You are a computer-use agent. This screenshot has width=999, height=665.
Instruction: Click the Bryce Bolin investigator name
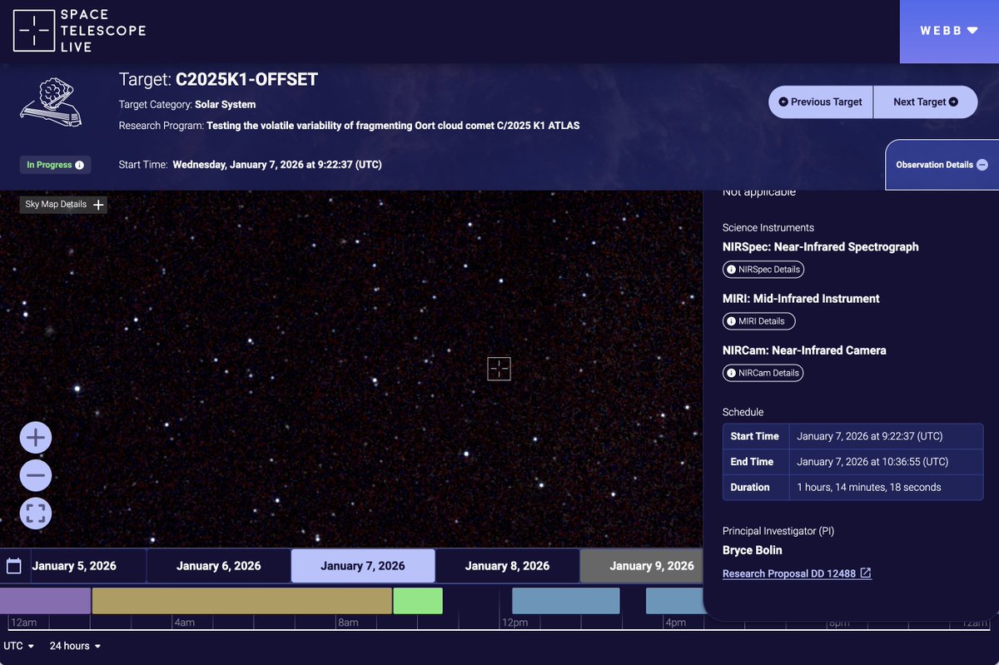753,550
